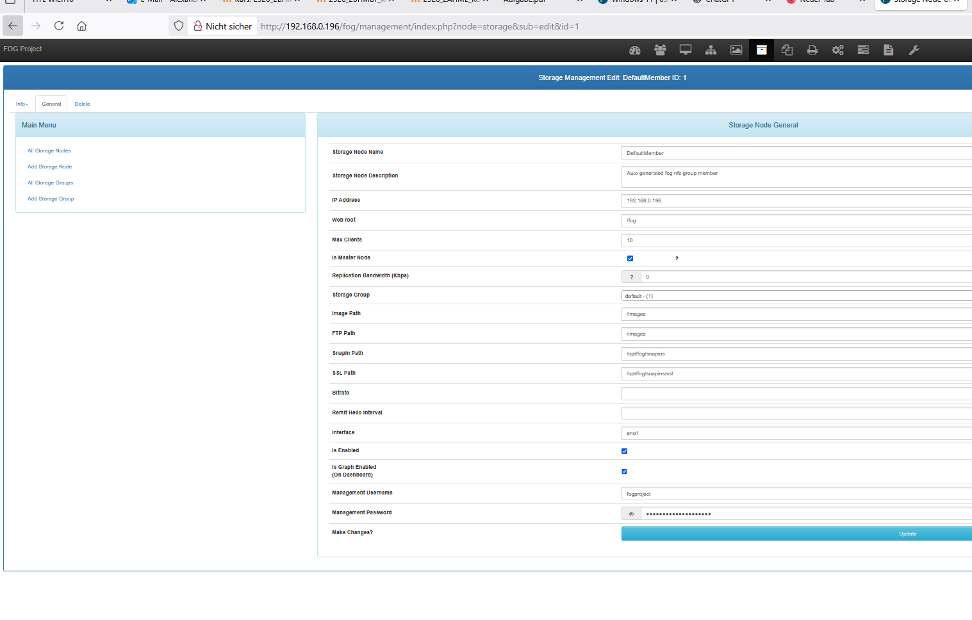The image size is (972, 620).
Task: Switch to the Delete tab
Action: tap(82, 104)
